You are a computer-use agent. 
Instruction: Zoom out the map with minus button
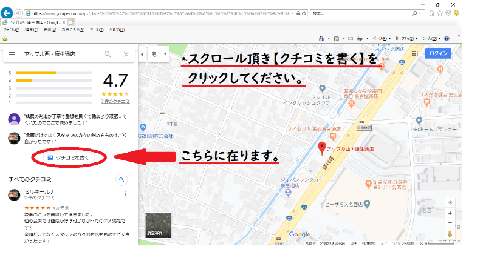(450, 223)
